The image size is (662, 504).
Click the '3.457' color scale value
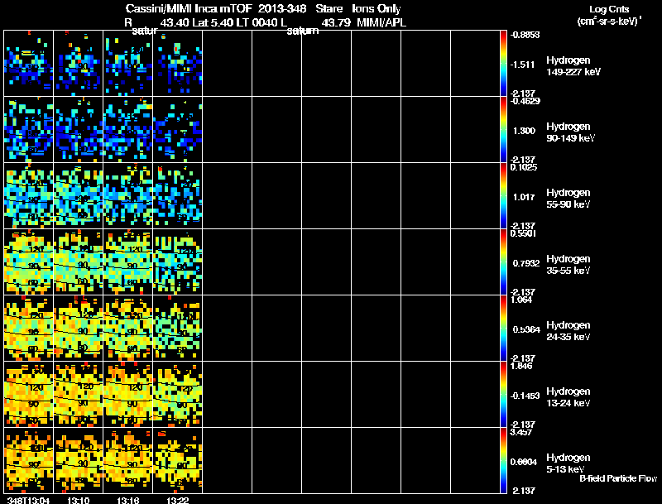tap(521, 432)
